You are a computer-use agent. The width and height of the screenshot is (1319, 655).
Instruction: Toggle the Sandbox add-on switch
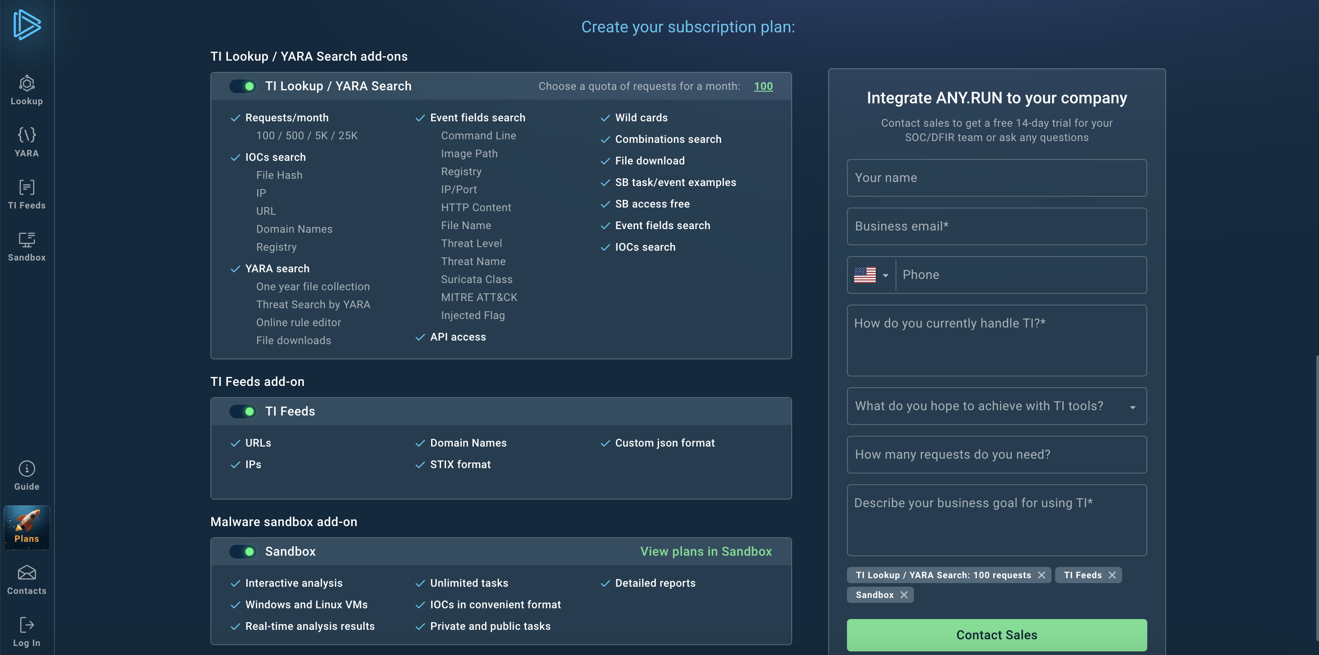(x=243, y=551)
